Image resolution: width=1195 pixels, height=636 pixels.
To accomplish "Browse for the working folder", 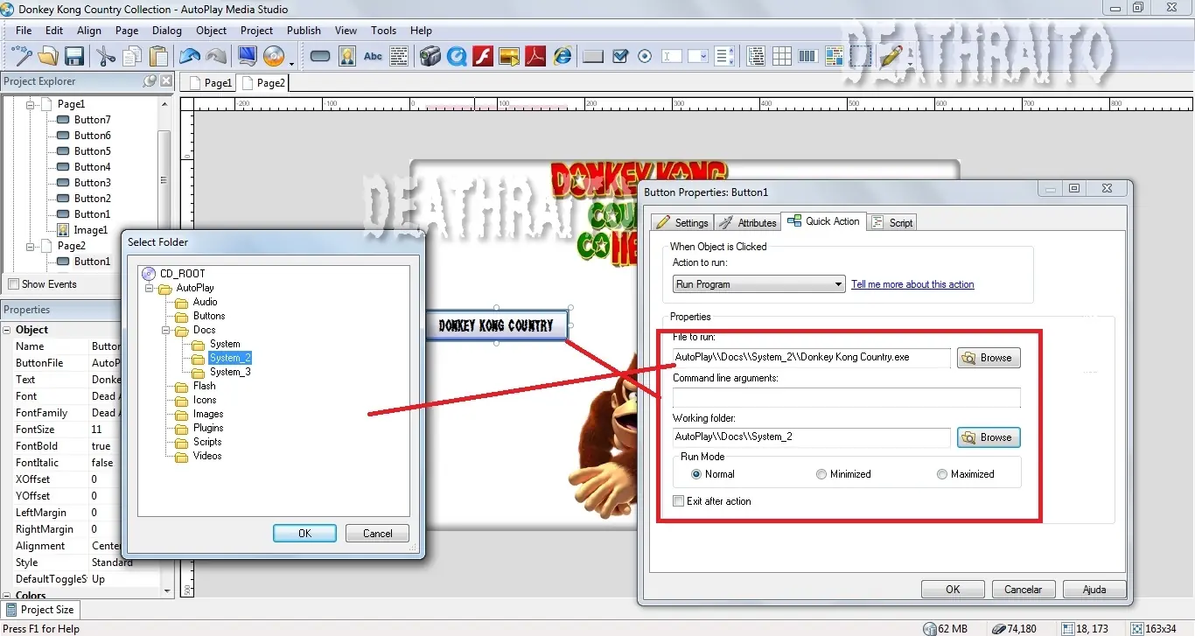I will pyautogui.click(x=989, y=437).
